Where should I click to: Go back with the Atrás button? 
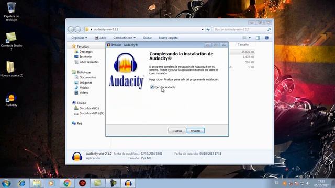[177, 131]
